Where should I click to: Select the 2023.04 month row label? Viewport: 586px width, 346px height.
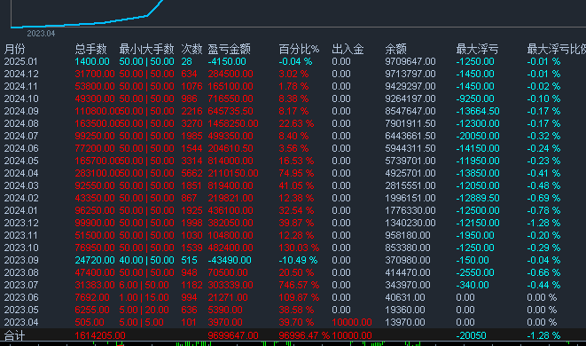pyautogui.click(x=21, y=322)
